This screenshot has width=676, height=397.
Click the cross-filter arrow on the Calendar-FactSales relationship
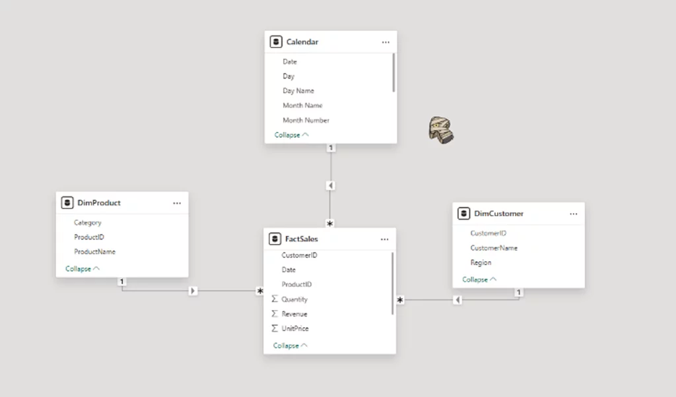tap(331, 185)
